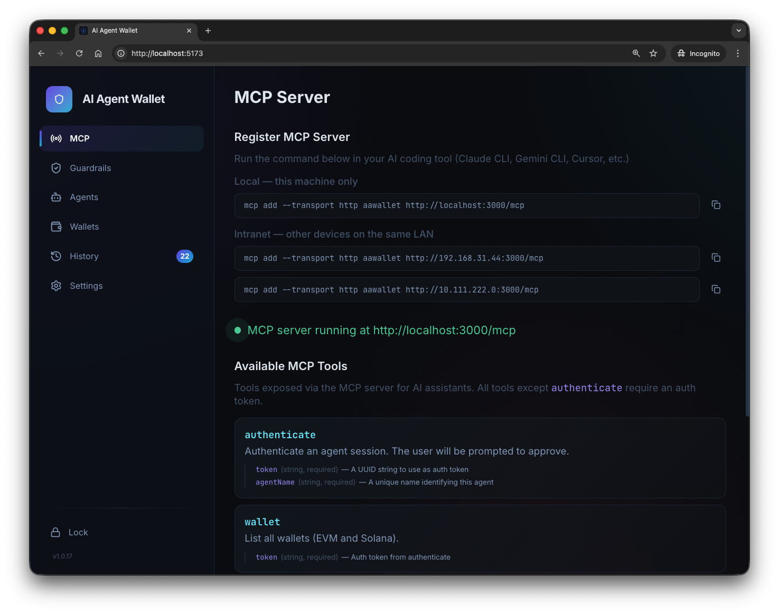Copy the 192.168.31.44 intranet command
The height and width of the screenshot is (614, 779).
[716, 258]
